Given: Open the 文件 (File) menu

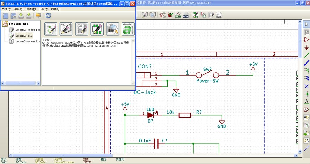Looking at the screenshot, I should tap(7, 9).
